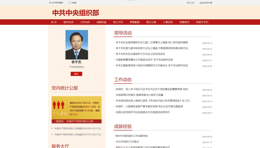The image size is (260, 148).
Task: Open 领导活动 navigation menu item
Action: [68, 22]
